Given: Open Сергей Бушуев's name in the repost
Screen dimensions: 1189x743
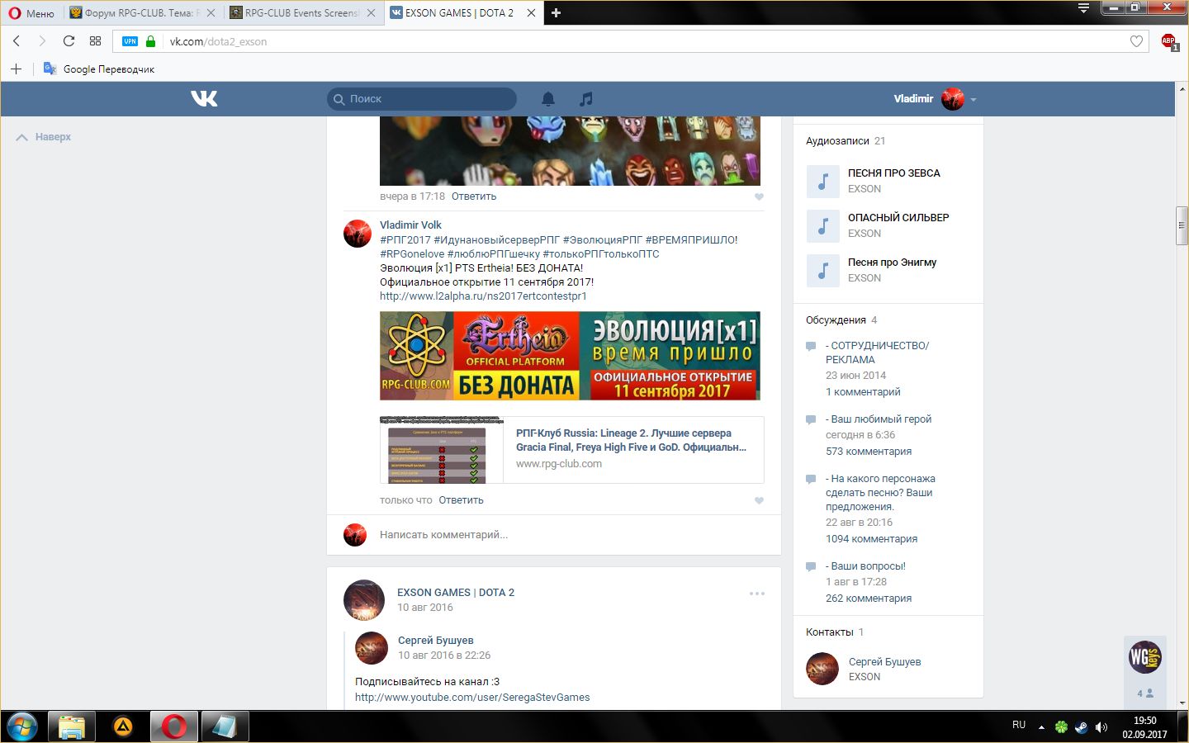Looking at the screenshot, I should tap(436, 641).
